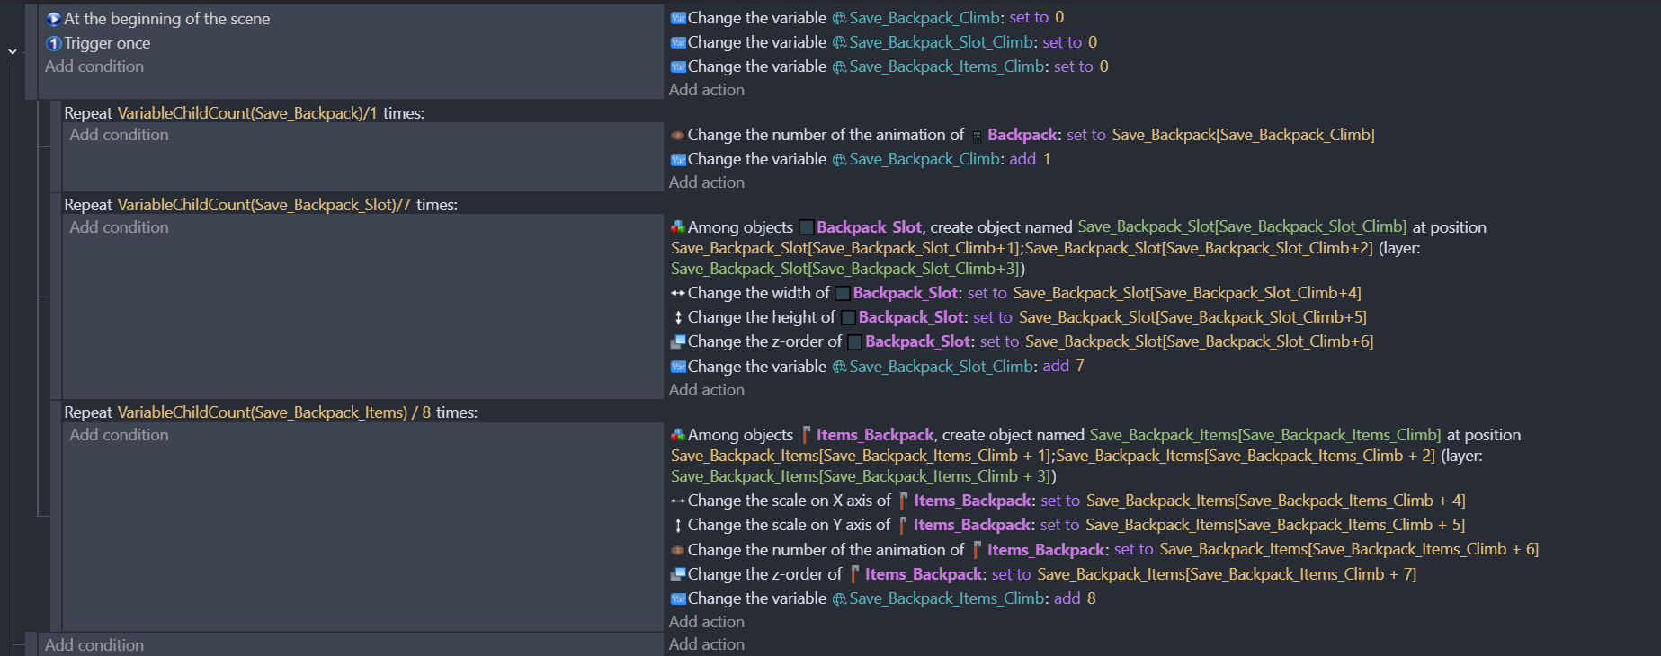Select the Backpack object in the animation action
This screenshot has width=1661, height=656.
(1022, 135)
